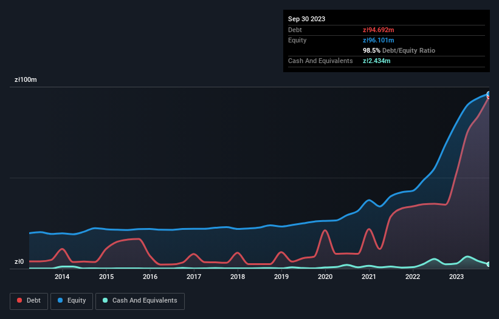Select the 2023 x-axis label
The width and height of the screenshot is (499, 319).
[456, 277]
